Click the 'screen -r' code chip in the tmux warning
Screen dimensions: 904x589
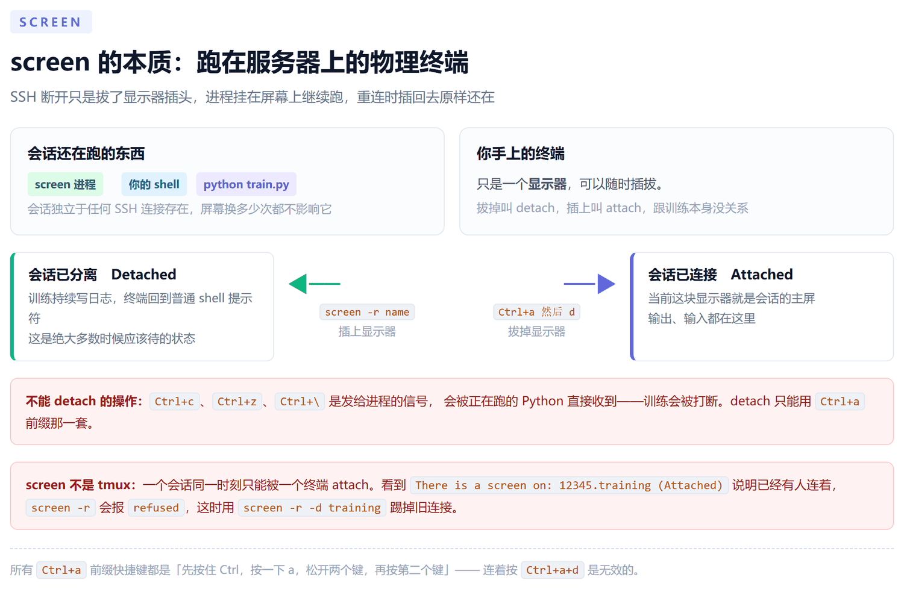tap(60, 508)
